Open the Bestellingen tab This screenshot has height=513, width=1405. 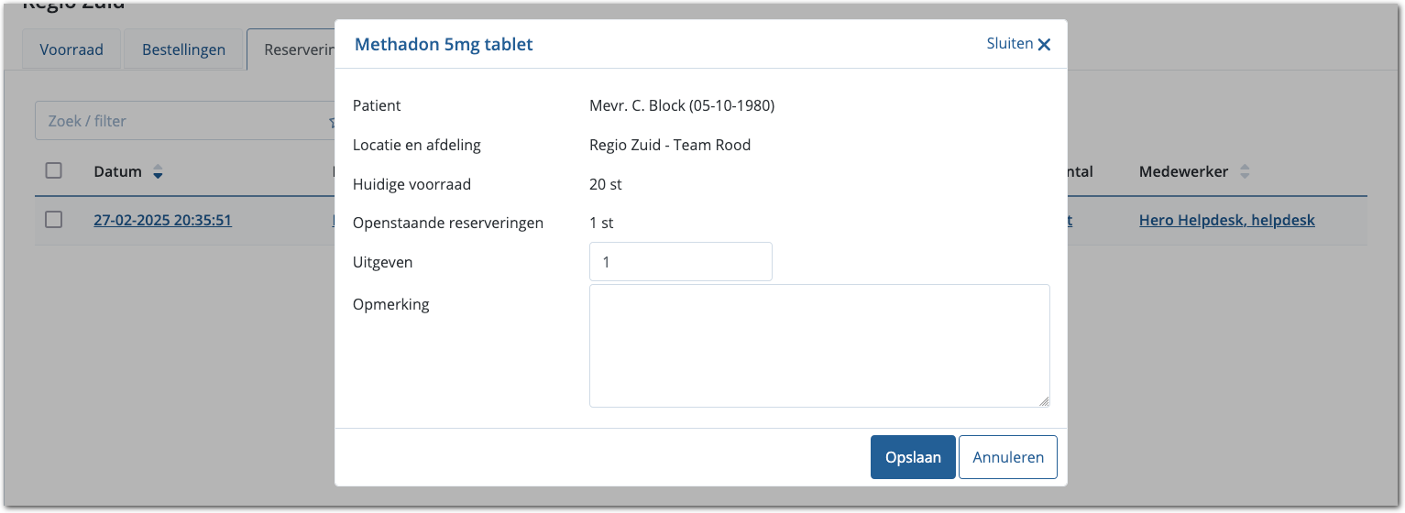(183, 49)
